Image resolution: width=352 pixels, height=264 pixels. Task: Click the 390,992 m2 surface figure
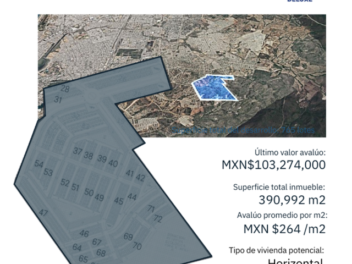pos(292,200)
